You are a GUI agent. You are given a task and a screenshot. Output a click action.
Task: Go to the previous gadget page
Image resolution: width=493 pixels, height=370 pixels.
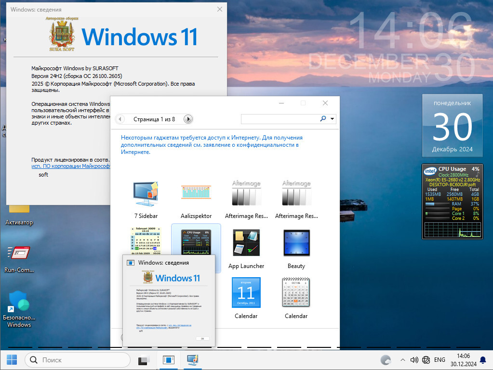click(x=120, y=119)
